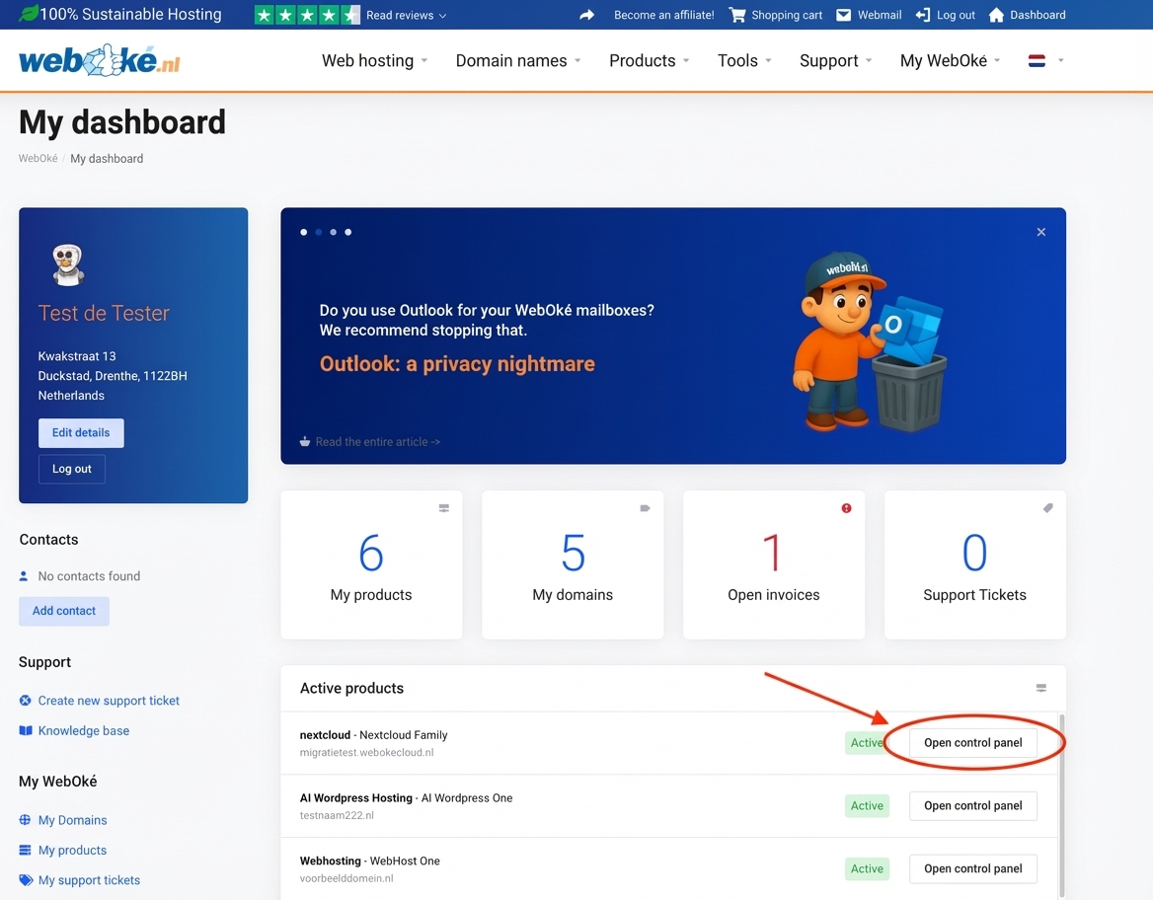Open the Tools menu
Screen dimensions: 1153x900
744,61
